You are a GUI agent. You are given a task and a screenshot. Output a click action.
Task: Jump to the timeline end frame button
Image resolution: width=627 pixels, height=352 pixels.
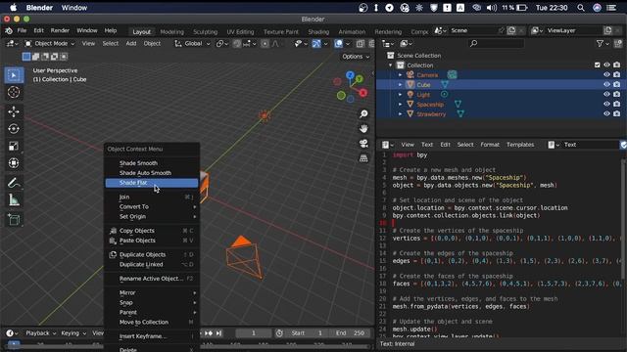click(x=218, y=332)
